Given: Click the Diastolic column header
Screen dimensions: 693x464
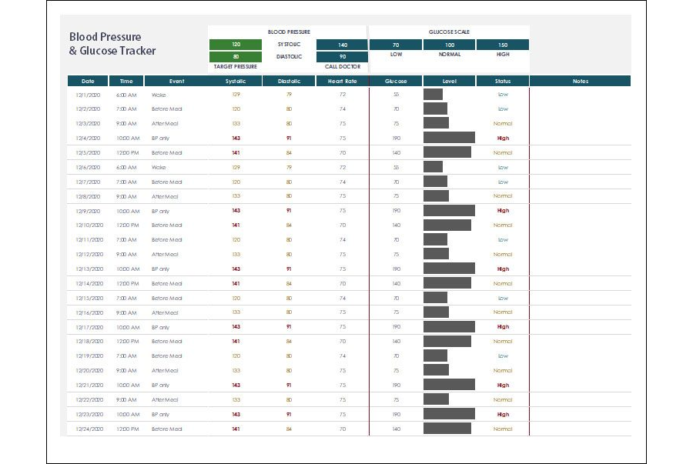Looking at the screenshot, I should click(x=289, y=82).
